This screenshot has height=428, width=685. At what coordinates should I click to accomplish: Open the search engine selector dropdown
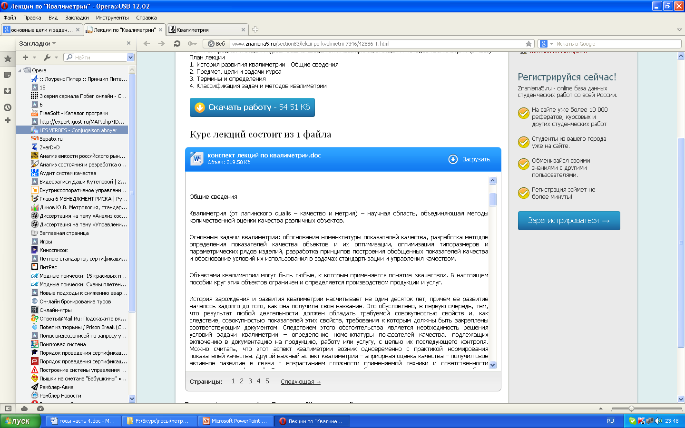click(552, 44)
